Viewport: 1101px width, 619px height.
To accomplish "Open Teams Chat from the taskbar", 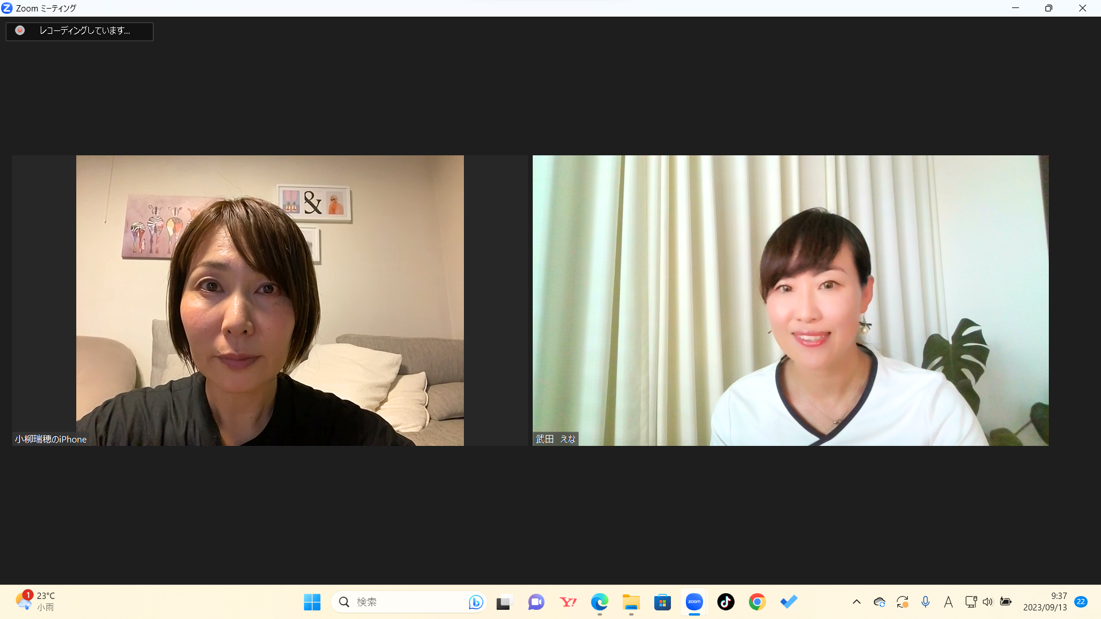I will (x=536, y=602).
